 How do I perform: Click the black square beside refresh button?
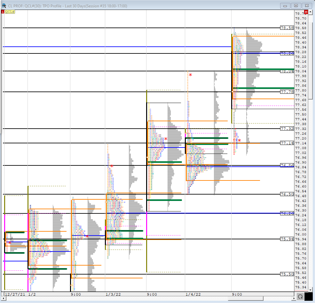pyautogui.click(x=309, y=297)
